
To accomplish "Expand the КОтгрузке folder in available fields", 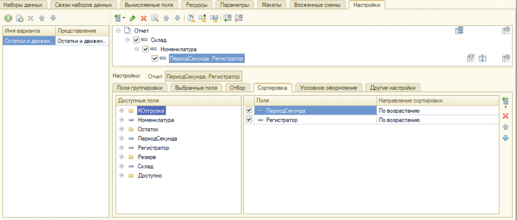I will pyautogui.click(x=121, y=111).
